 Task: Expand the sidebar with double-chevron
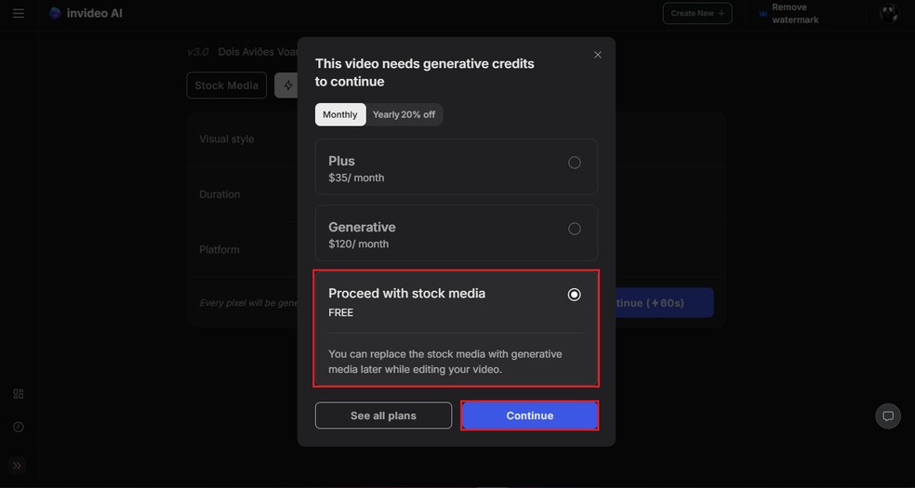pos(18,466)
